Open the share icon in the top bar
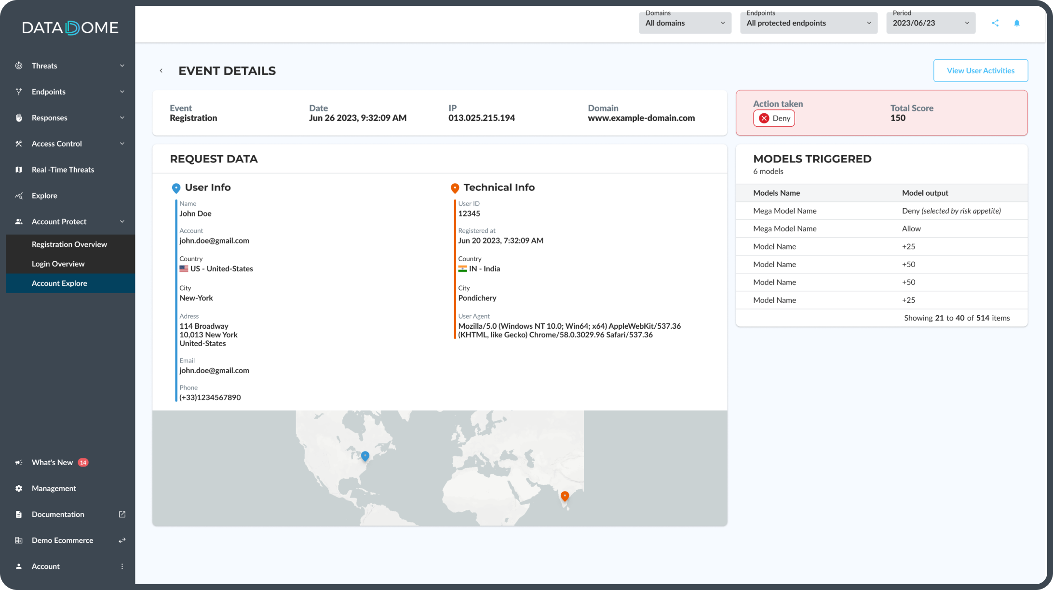Viewport: 1053px width, 590px height. (995, 23)
